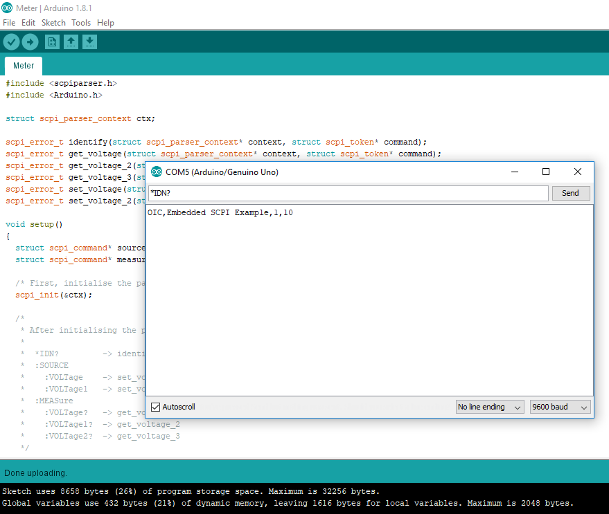
Task: Open the Tools menu
Action: [x=81, y=23]
